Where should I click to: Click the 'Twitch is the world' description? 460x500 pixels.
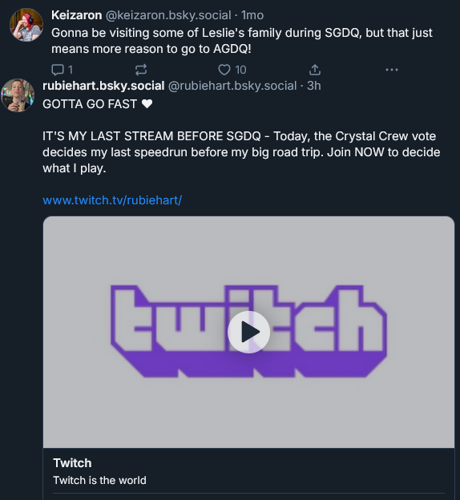pyautogui.click(x=99, y=480)
